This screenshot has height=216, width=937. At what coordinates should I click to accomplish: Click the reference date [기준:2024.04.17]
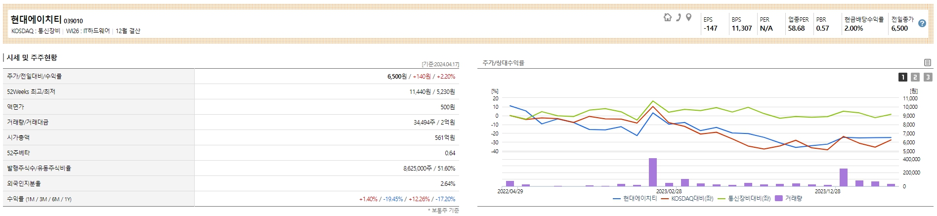[x=440, y=64]
